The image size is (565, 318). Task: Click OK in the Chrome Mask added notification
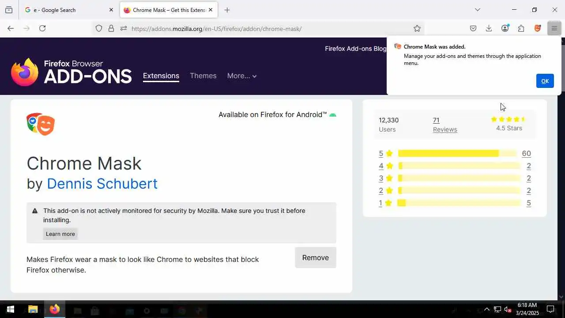point(545,81)
